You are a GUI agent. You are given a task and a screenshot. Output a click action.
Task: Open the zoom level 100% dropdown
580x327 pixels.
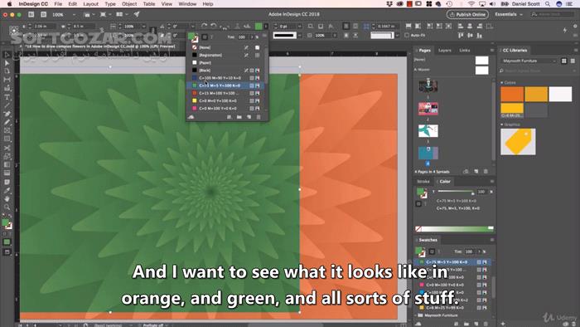tap(74, 14)
